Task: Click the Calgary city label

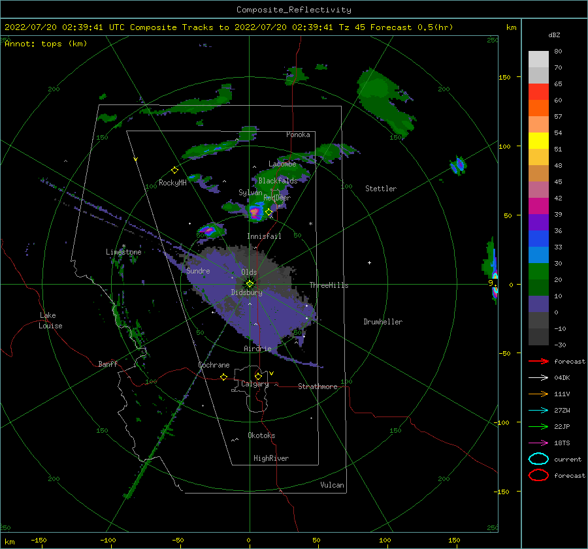Action: [x=255, y=384]
